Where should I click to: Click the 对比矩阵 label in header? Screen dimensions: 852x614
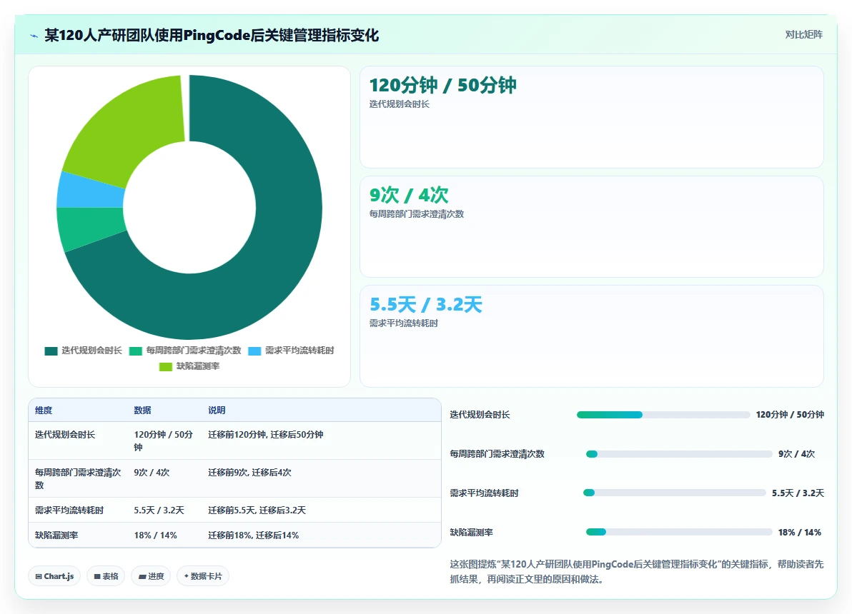803,35
